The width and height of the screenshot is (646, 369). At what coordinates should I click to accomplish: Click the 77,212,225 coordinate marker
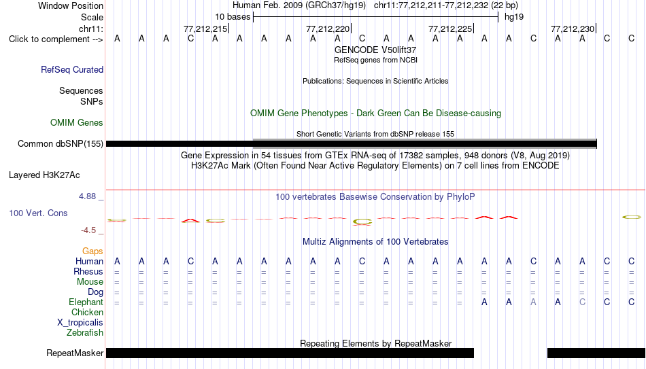[451, 29]
